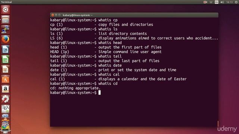Click the terminal cursor at last prompt

[x=100, y=93]
